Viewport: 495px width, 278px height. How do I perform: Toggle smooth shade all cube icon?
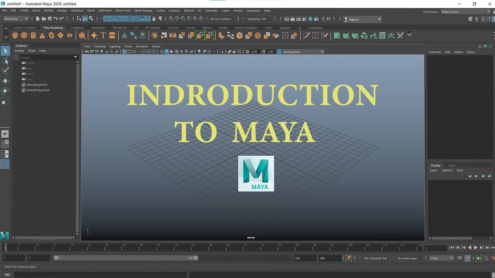click(167, 52)
